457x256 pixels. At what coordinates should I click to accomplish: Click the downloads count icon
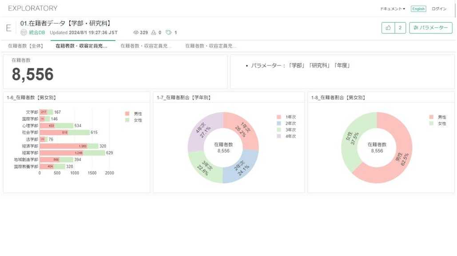(x=154, y=32)
